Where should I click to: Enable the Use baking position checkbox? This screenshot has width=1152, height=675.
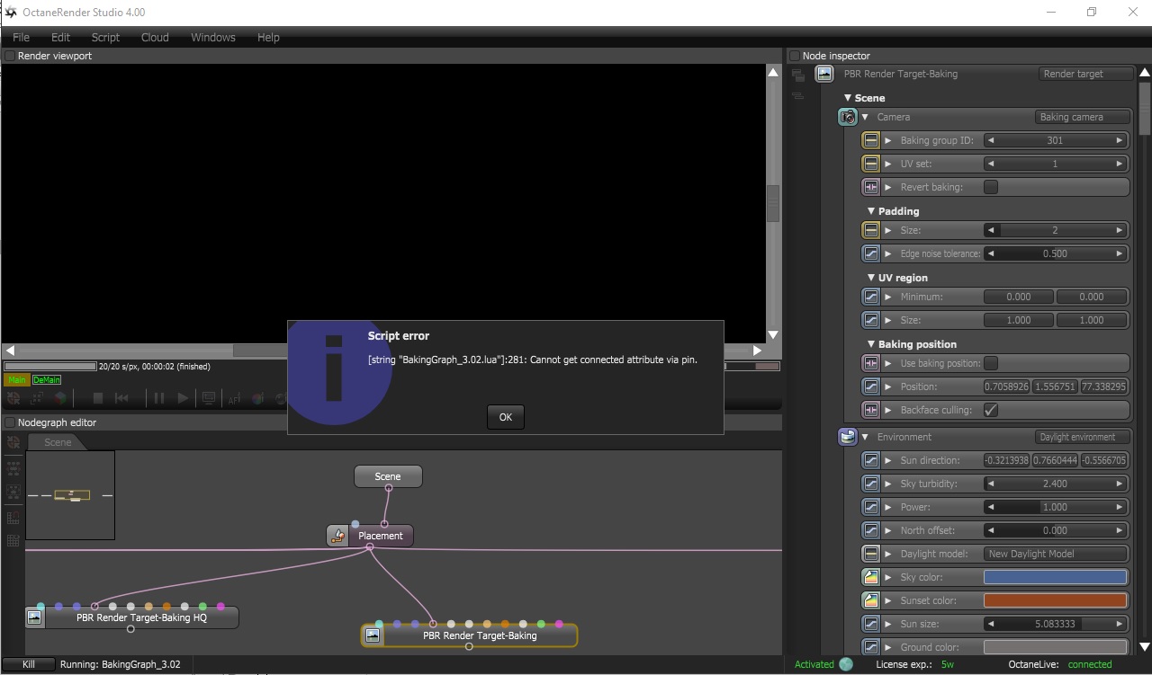point(991,363)
